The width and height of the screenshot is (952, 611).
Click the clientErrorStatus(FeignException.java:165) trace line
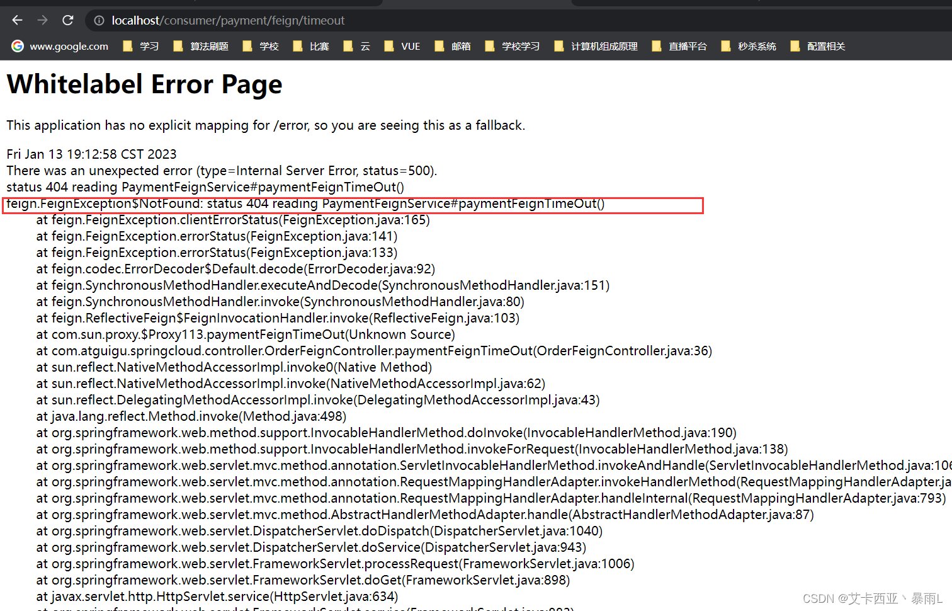tap(233, 220)
